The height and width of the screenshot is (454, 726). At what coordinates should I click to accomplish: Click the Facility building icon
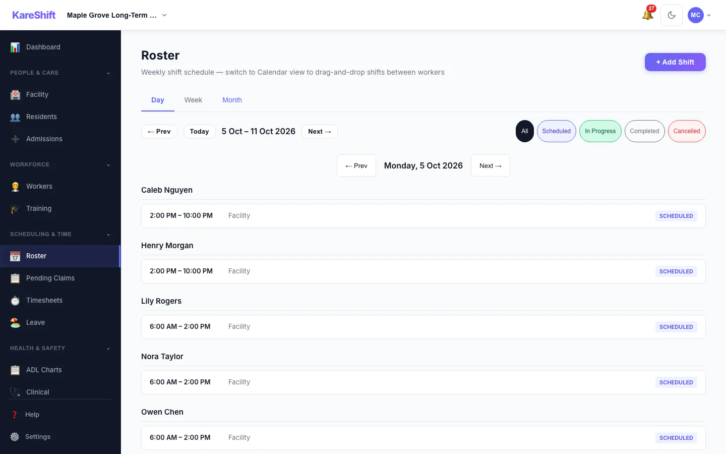15,94
